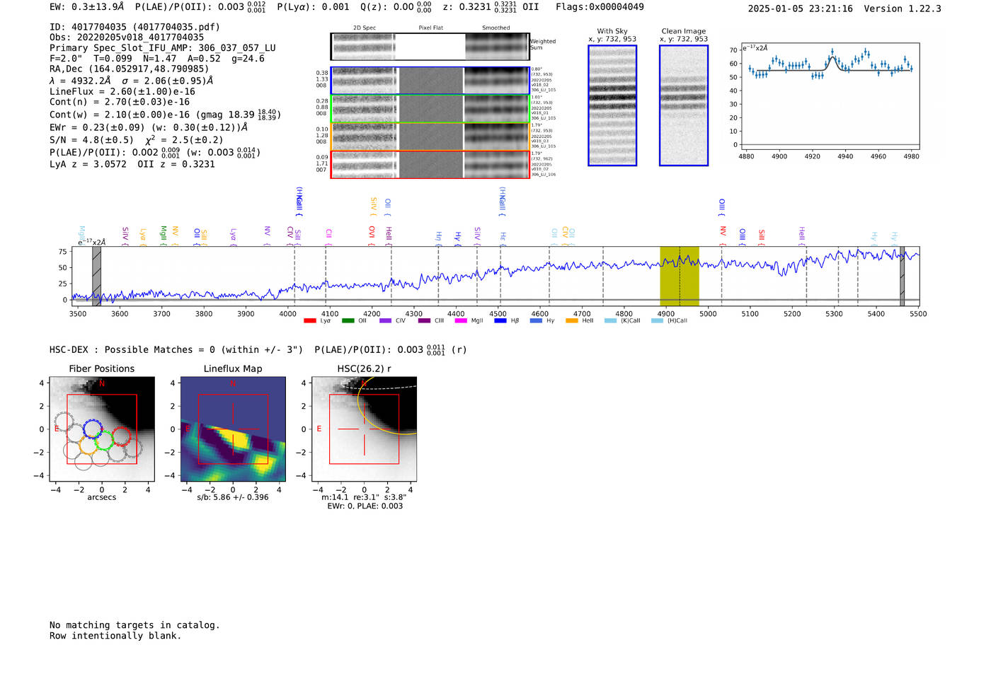Select the orange-framed 2D spectrum row

[430, 136]
